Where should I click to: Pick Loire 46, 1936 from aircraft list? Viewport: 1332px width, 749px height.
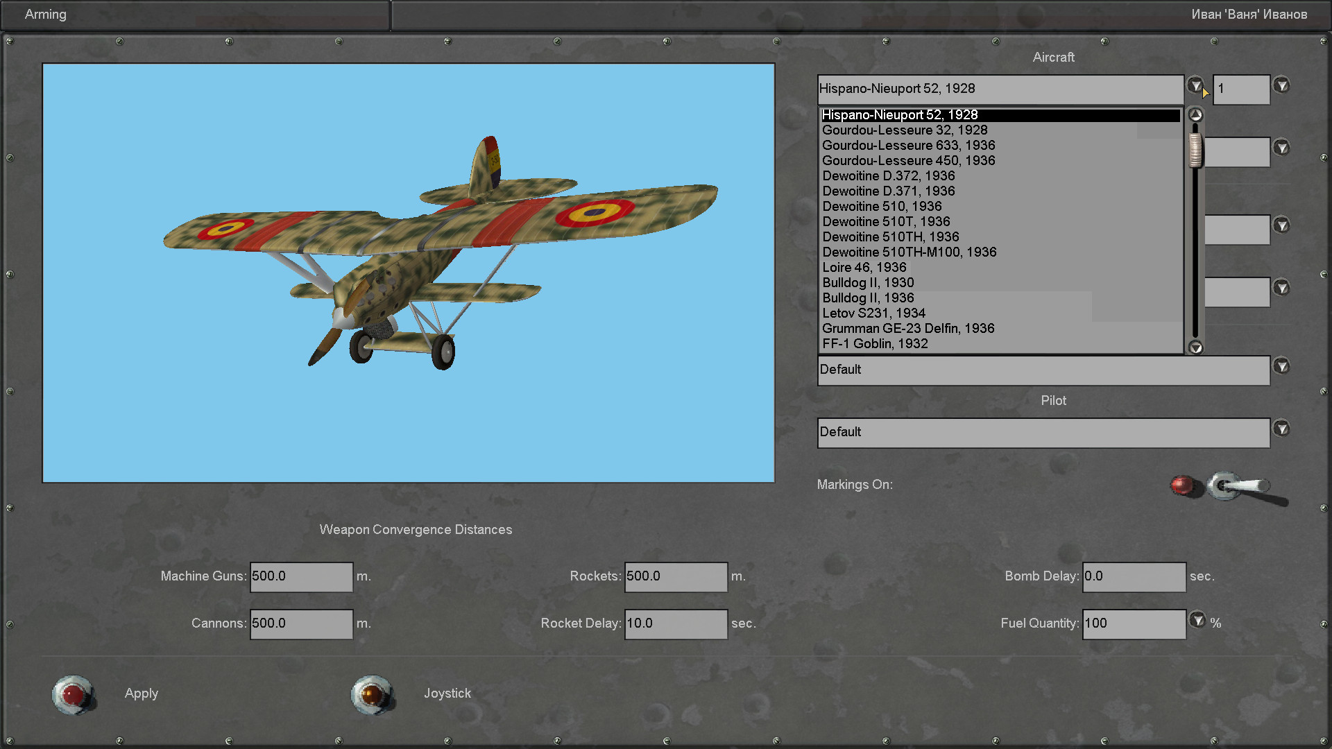tap(864, 268)
